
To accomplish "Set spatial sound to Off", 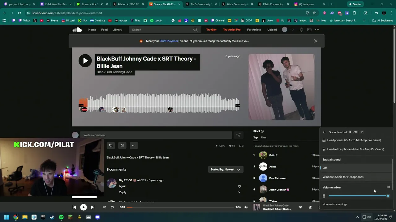I will pos(356,168).
